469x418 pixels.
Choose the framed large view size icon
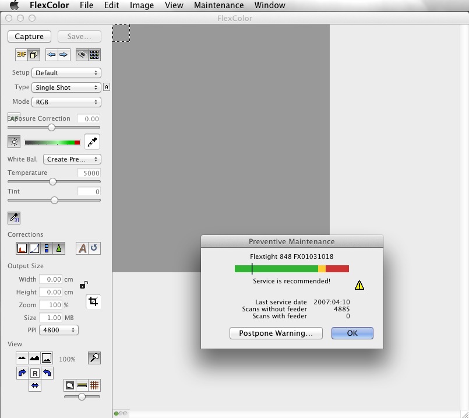point(47,358)
